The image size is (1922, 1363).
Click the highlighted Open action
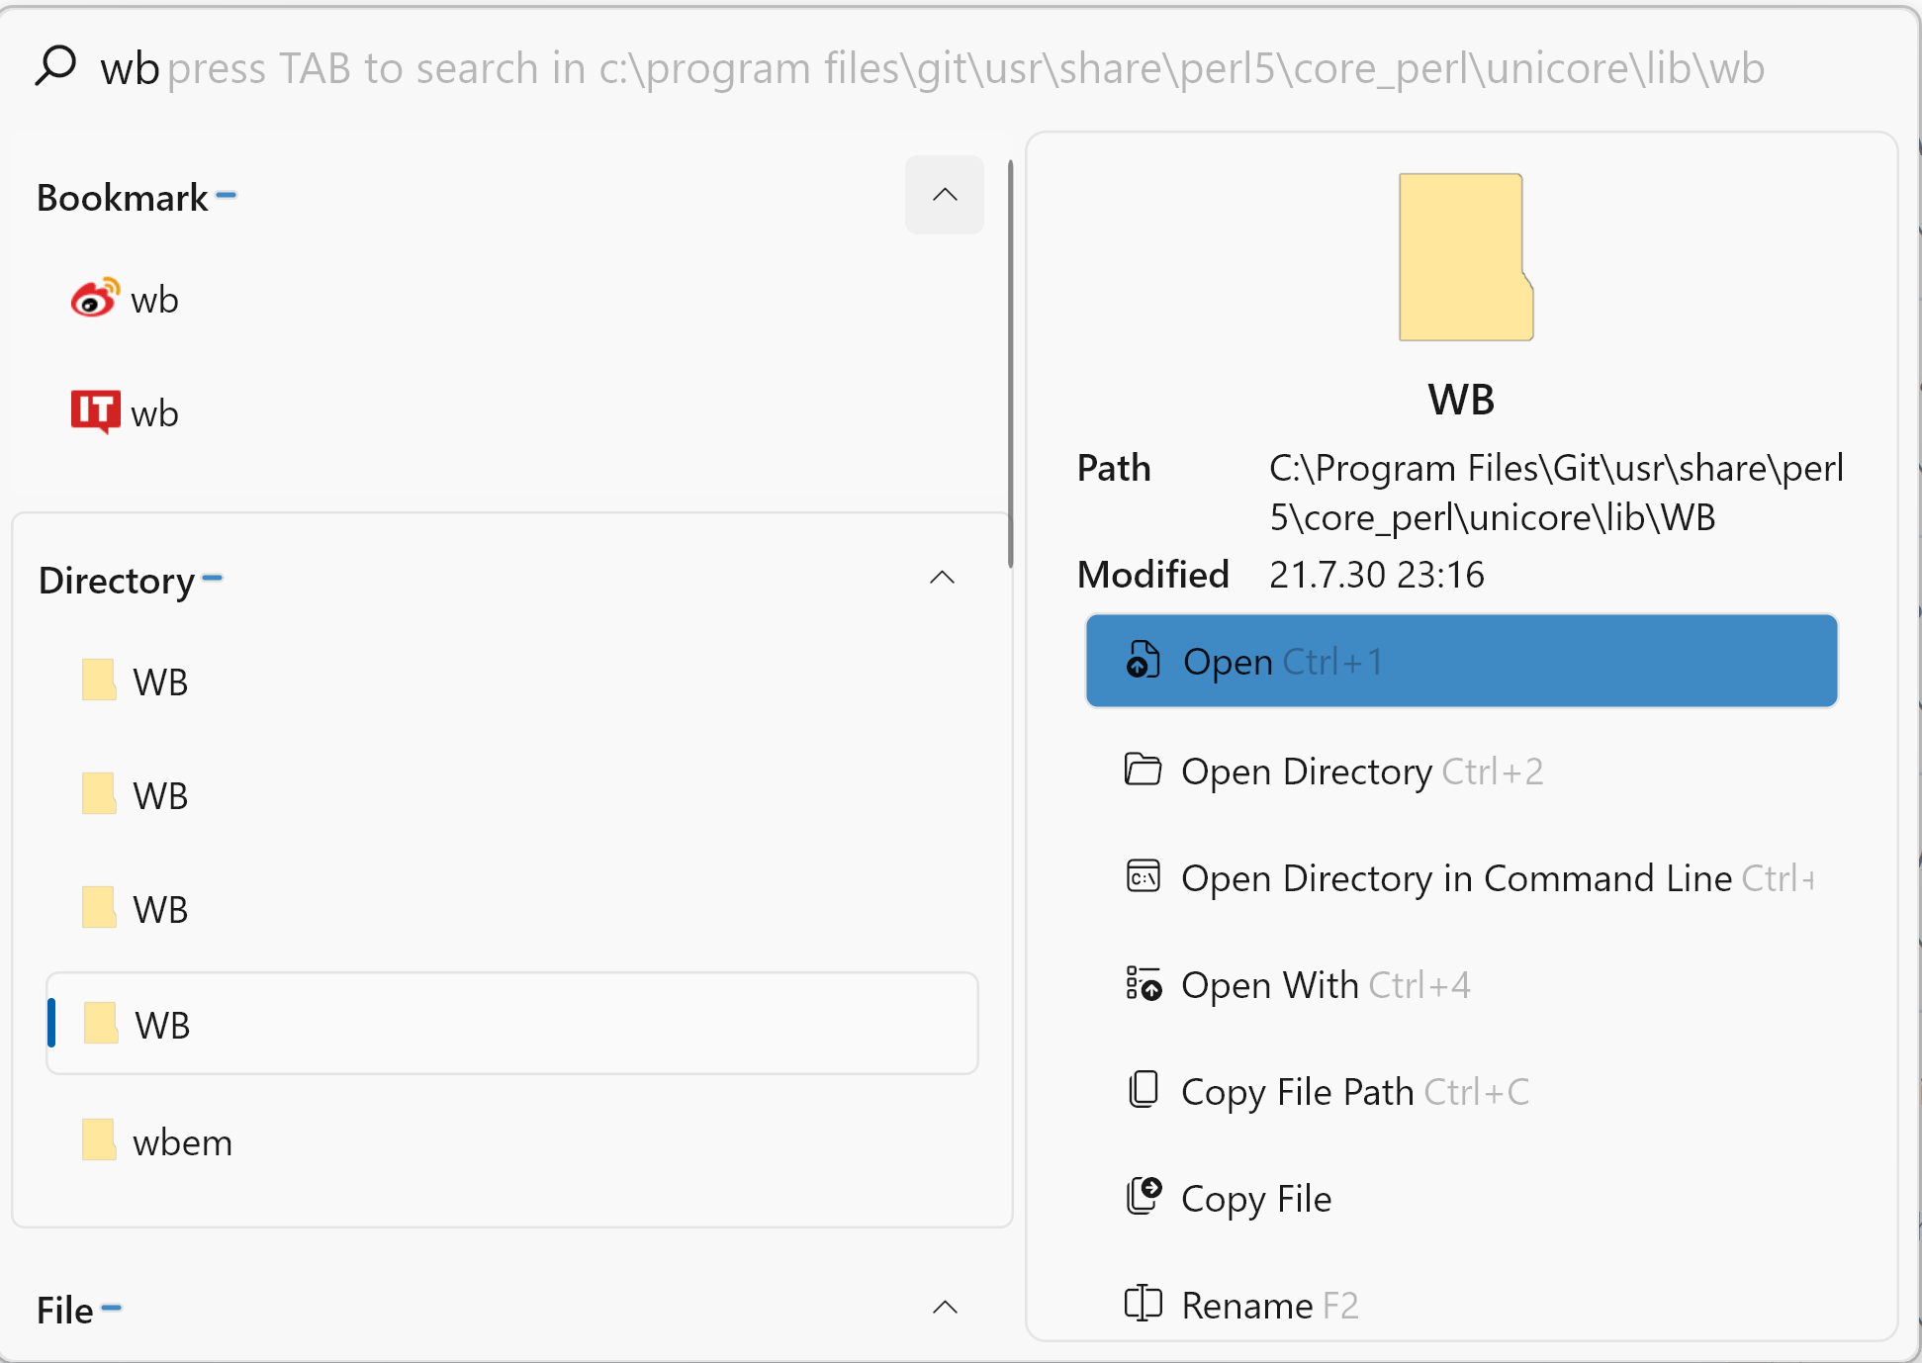click(x=1461, y=661)
